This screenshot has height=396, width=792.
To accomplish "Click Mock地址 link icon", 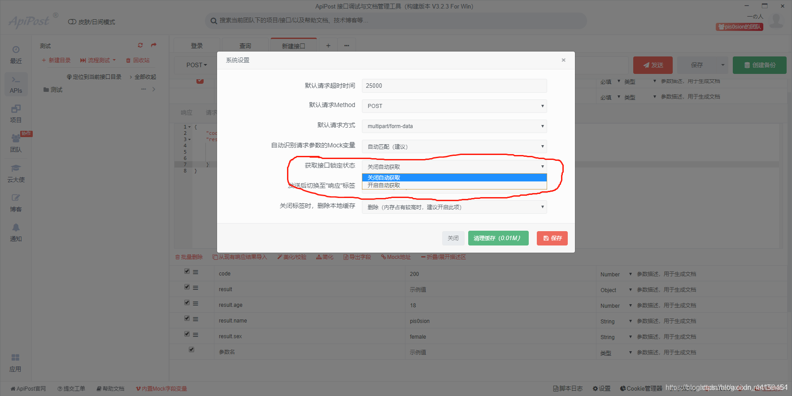I will (396, 257).
